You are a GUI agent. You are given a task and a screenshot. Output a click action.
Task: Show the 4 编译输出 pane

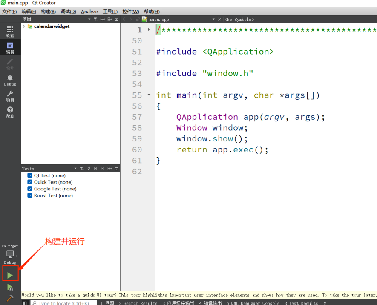210,303
